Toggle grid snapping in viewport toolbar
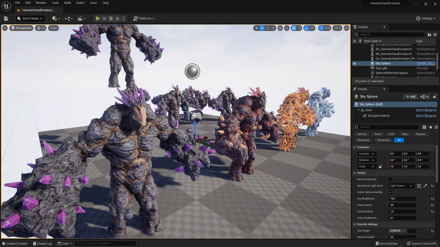Screen dimensions: 440x247 (x=294, y=28)
